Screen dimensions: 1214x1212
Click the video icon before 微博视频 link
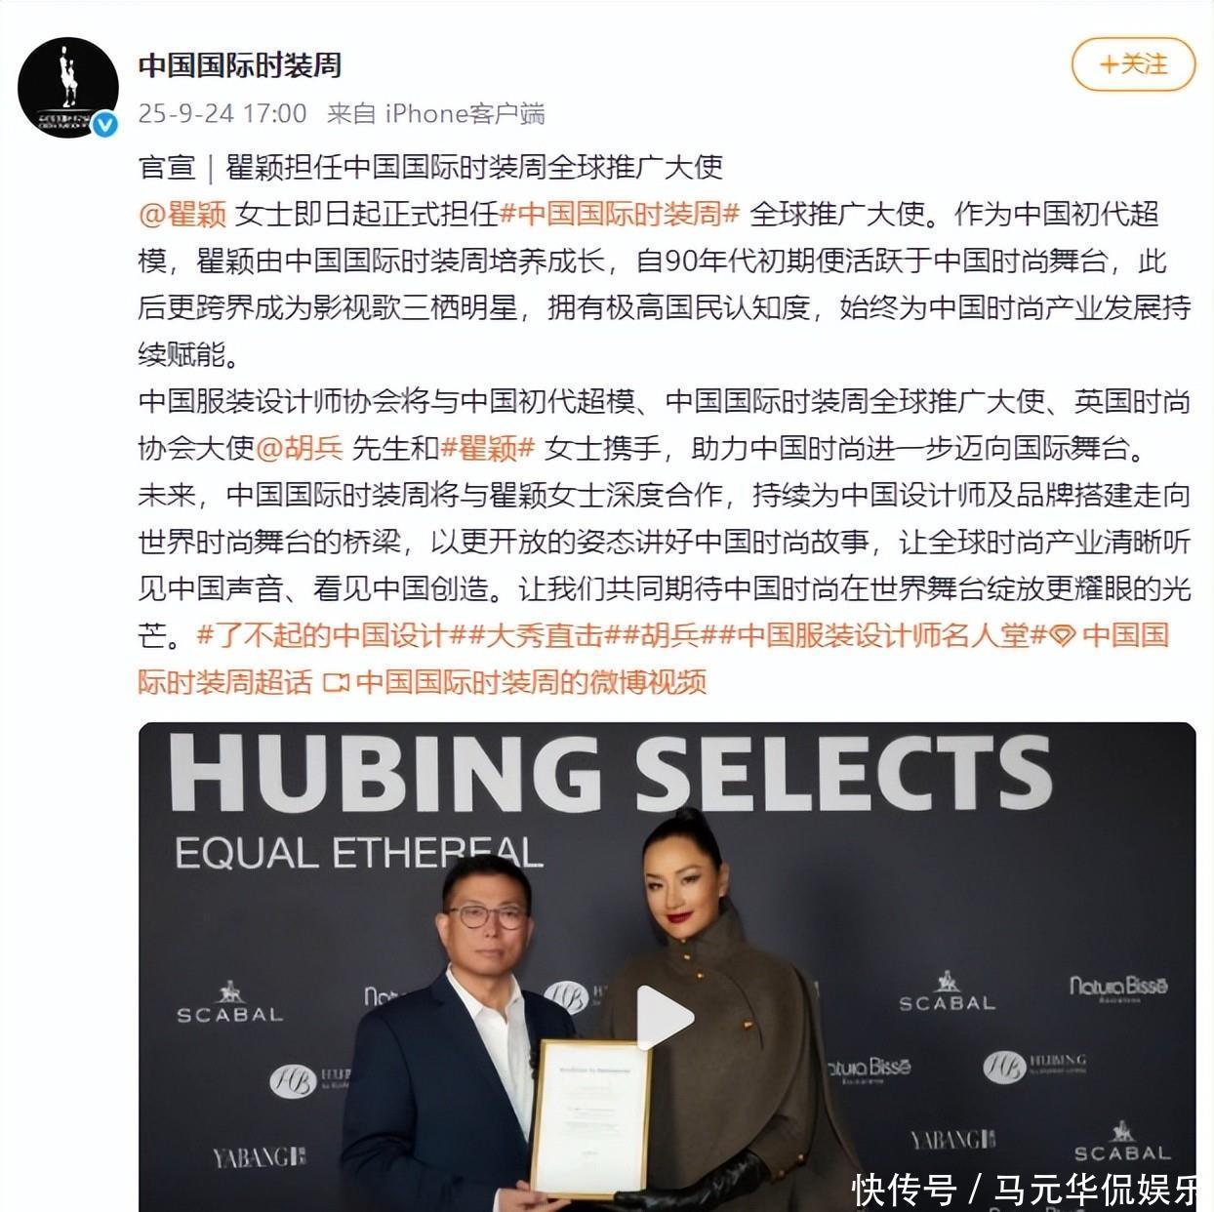(x=336, y=683)
